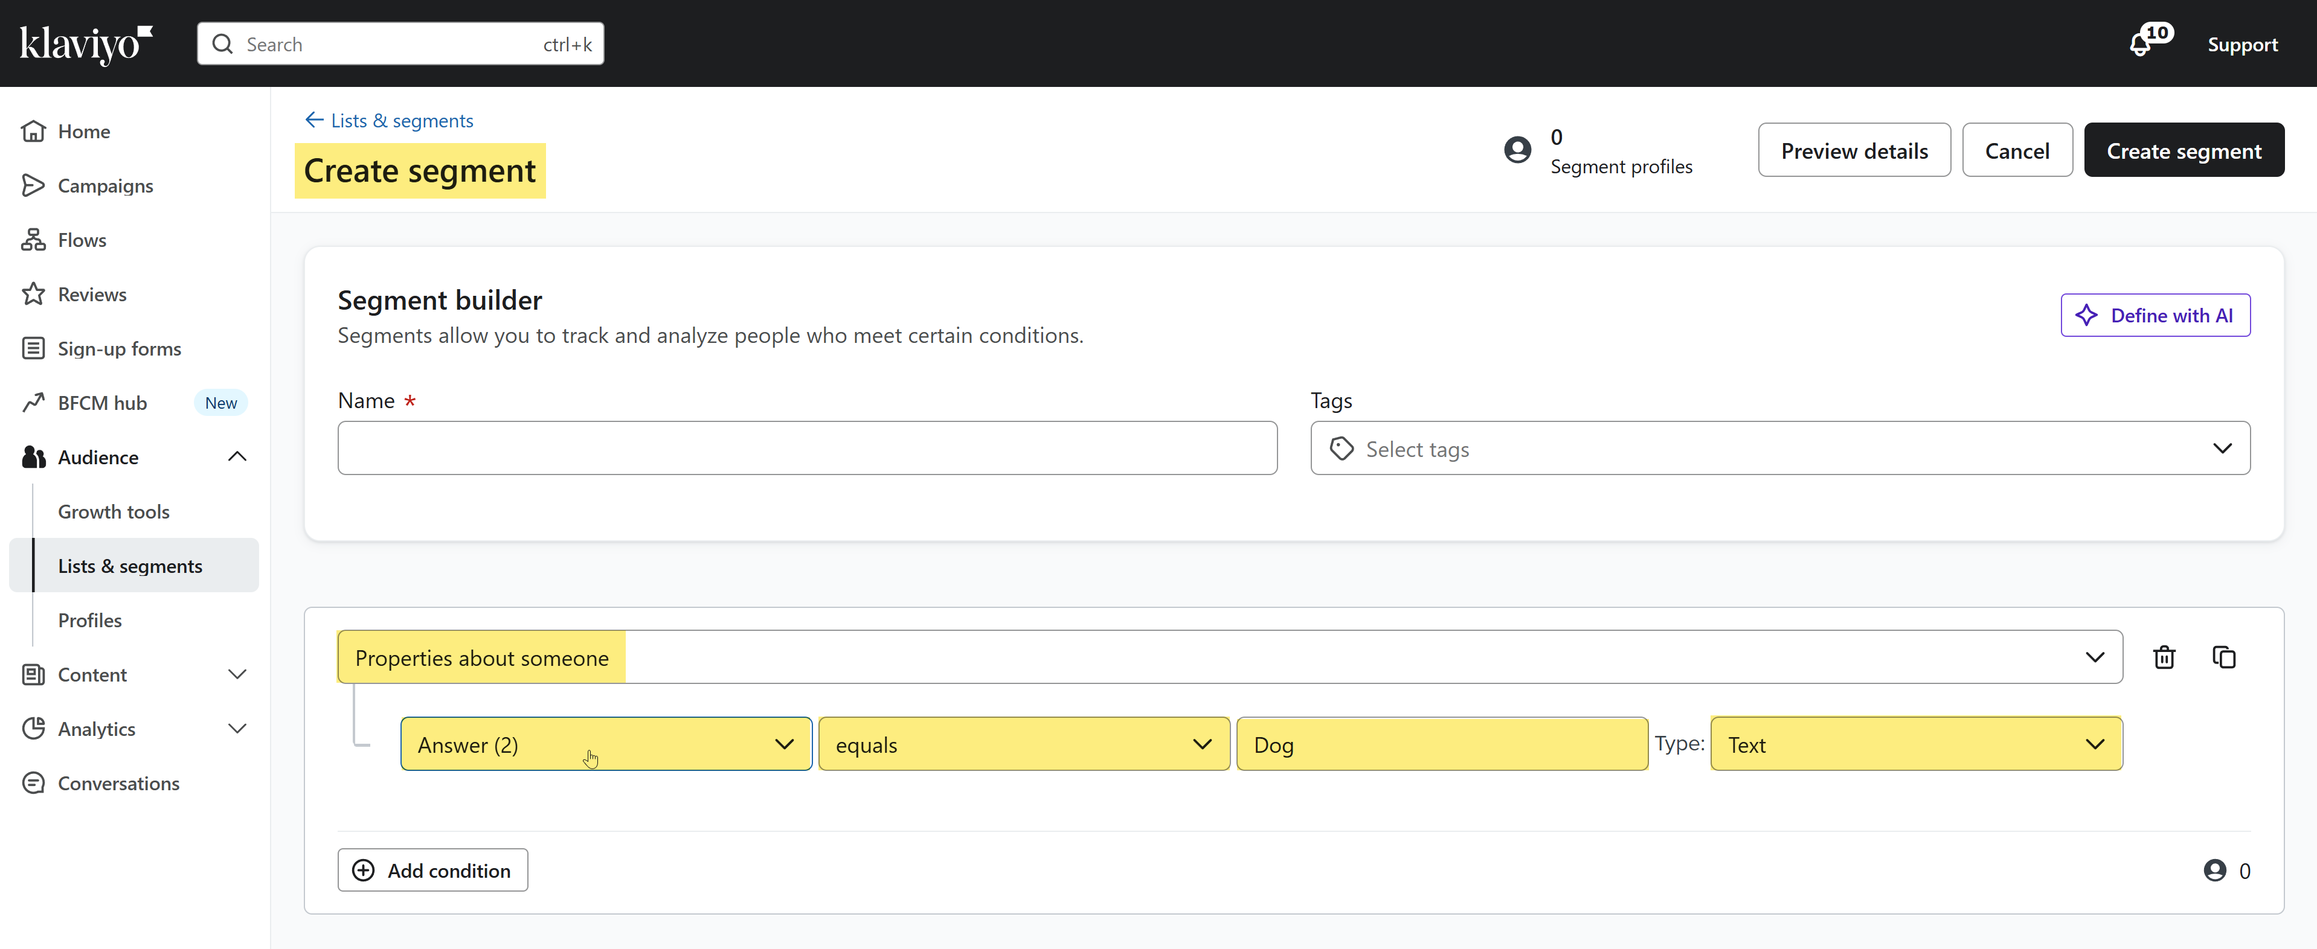
Task: Go to Campaigns in the sidebar
Action: pos(104,186)
